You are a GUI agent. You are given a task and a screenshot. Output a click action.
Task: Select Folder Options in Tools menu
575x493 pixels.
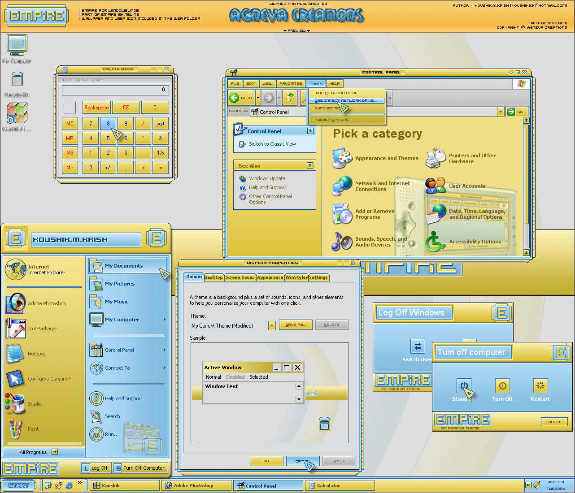click(333, 120)
